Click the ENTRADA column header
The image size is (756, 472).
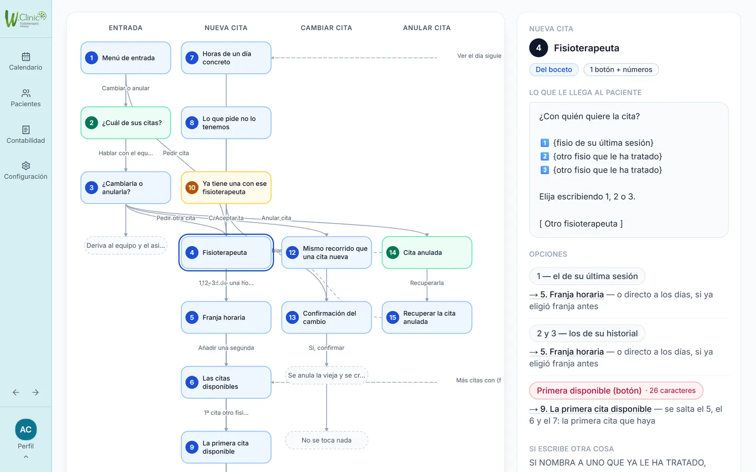tap(126, 28)
